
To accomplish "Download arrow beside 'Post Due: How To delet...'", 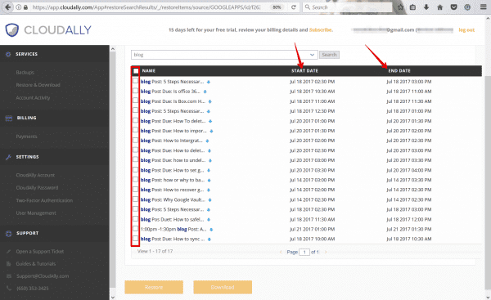I will coord(210,121).
